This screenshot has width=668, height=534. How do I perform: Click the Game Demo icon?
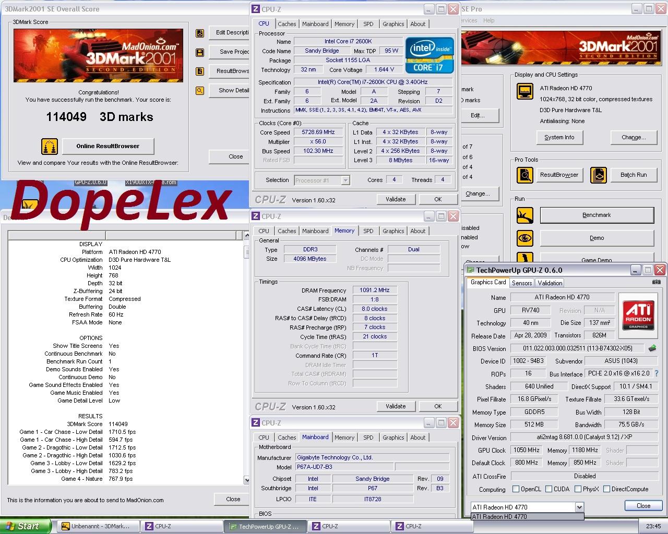tap(524, 258)
